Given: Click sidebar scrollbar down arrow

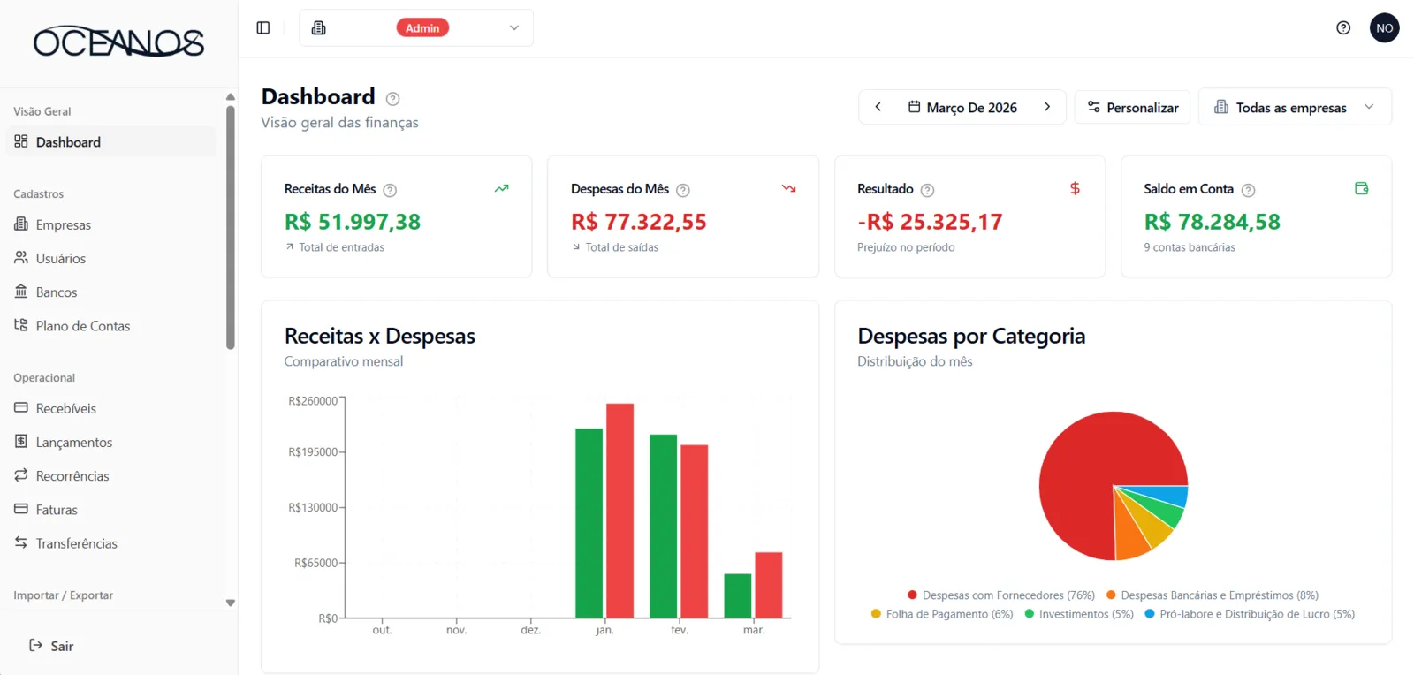Looking at the screenshot, I should (x=231, y=603).
